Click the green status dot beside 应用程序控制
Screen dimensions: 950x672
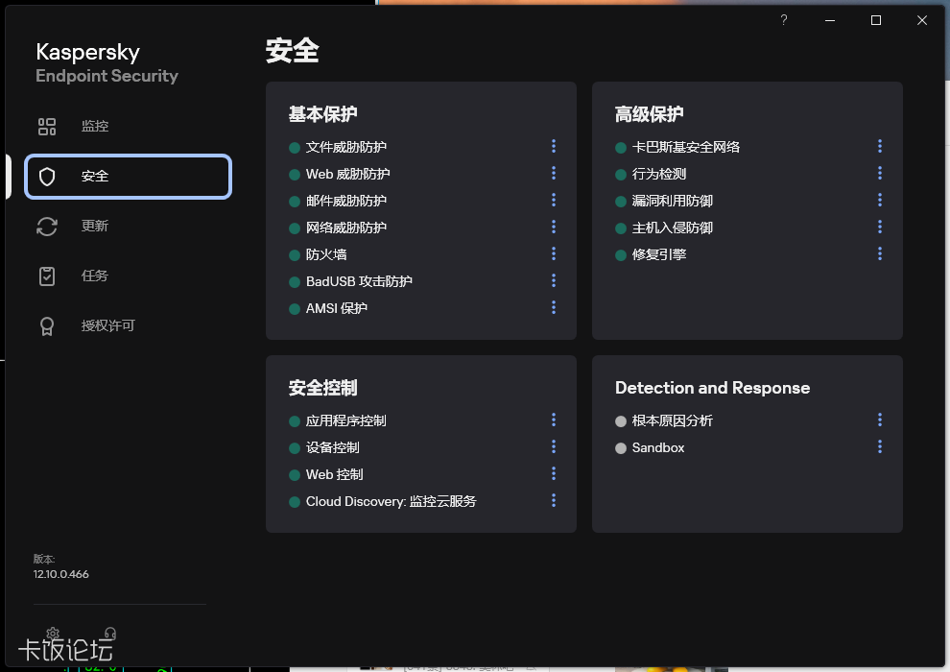coord(295,421)
